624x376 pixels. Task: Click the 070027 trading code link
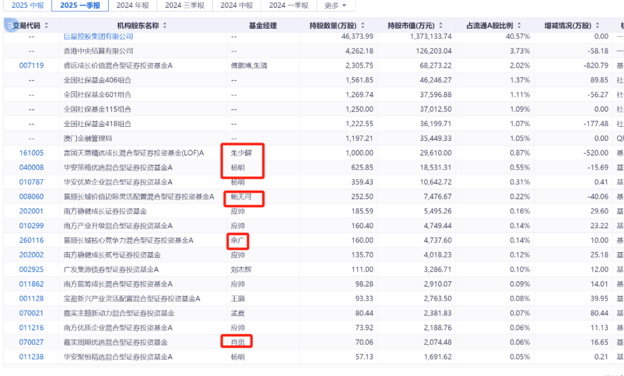point(31,342)
